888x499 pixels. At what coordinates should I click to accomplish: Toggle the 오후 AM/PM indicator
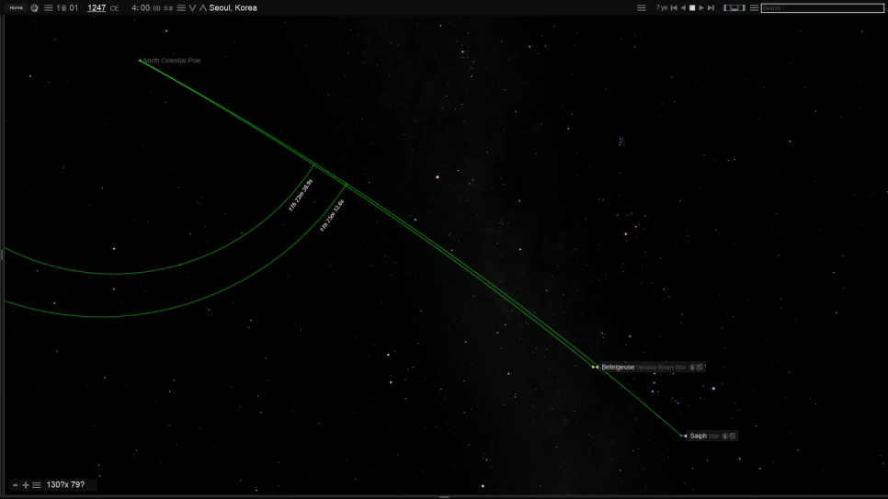pos(167,8)
